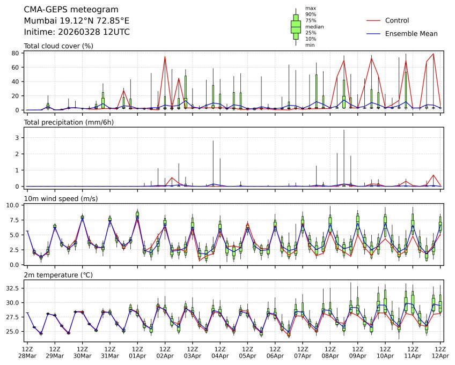455x365 pixels.
Task: Select the Ensemble Mean legend label
Action: click(412, 34)
